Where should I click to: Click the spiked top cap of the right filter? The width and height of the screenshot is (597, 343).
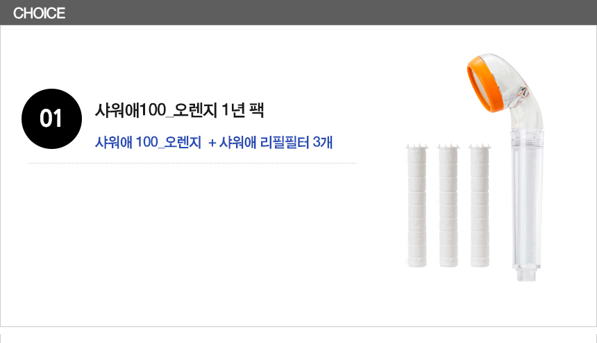480,150
